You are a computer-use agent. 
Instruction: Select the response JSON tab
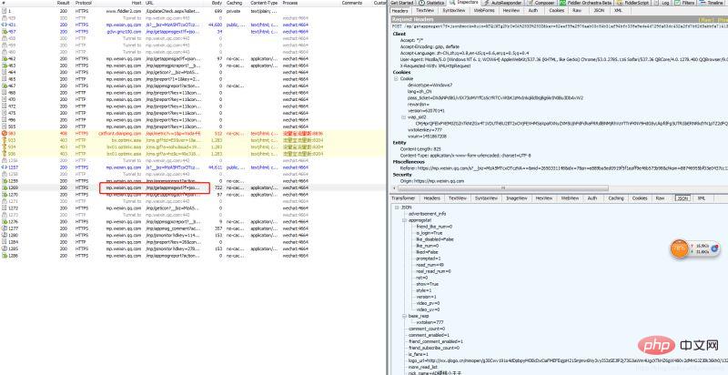(682, 198)
